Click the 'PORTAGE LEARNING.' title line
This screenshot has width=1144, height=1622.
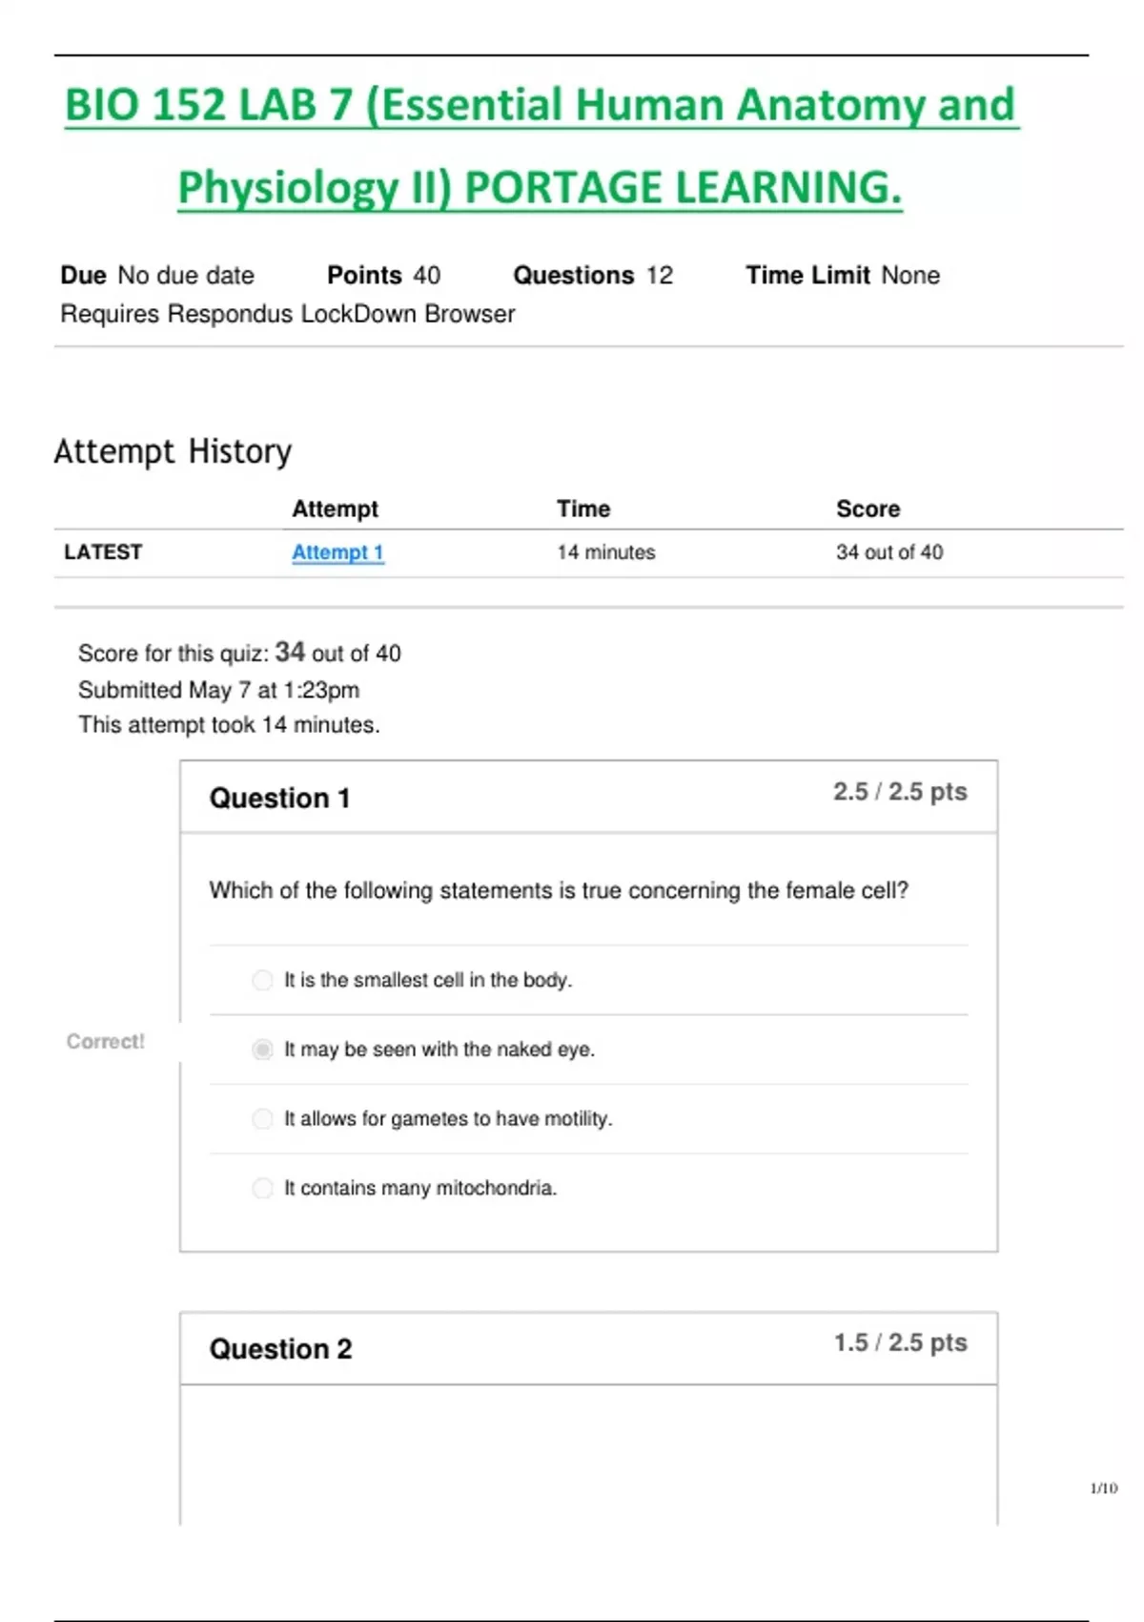[x=540, y=187]
